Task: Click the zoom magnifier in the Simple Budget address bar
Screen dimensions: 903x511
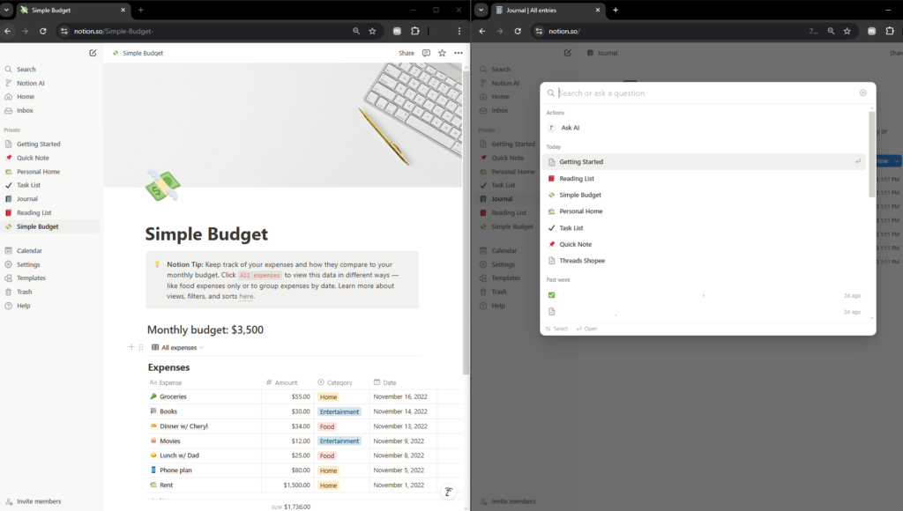Action: tap(356, 31)
